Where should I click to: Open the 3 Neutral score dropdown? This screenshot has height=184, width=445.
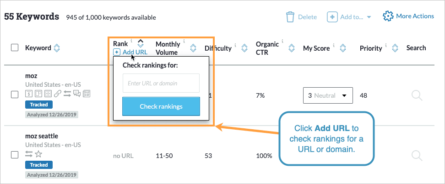tap(327, 96)
